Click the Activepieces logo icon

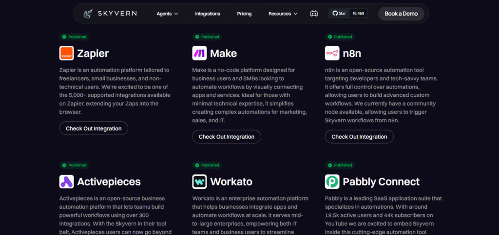click(66, 181)
